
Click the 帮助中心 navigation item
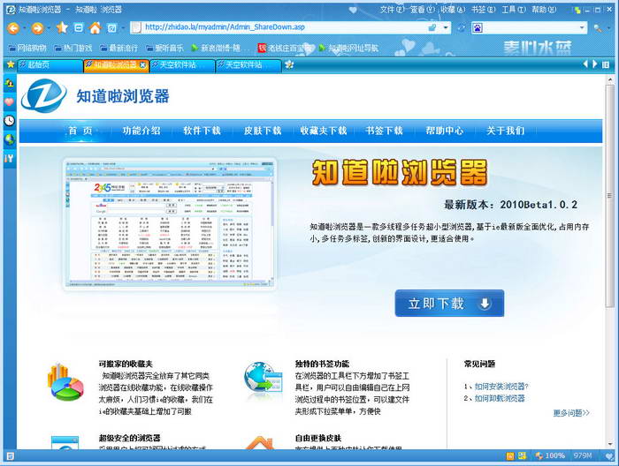click(445, 131)
